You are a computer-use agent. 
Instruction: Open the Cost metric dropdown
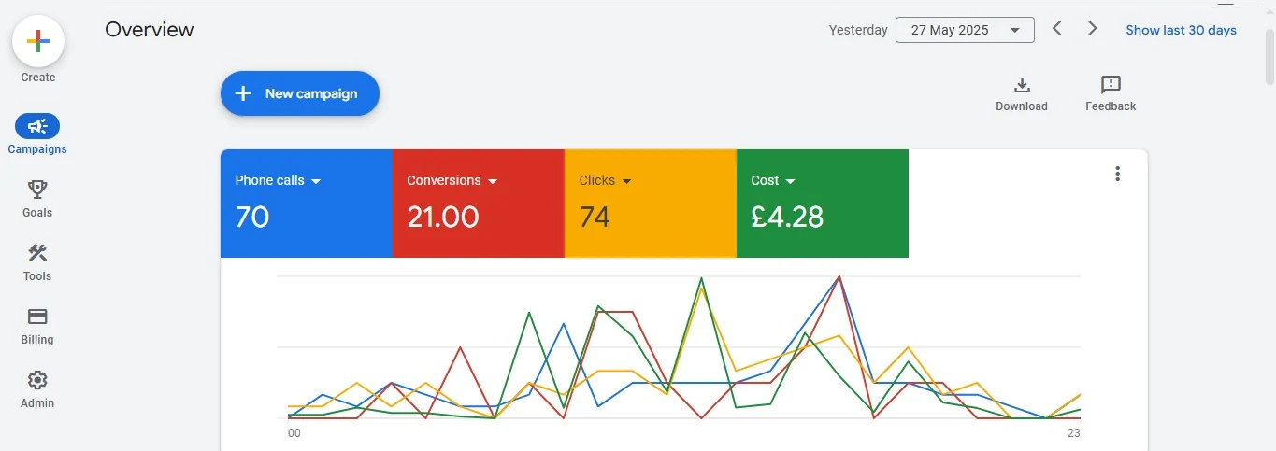click(773, 180)
